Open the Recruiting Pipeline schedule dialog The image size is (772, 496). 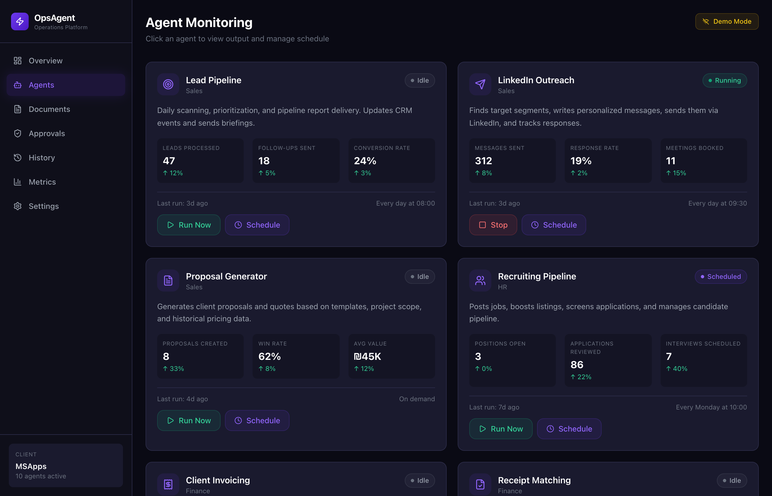pos(569,429)
